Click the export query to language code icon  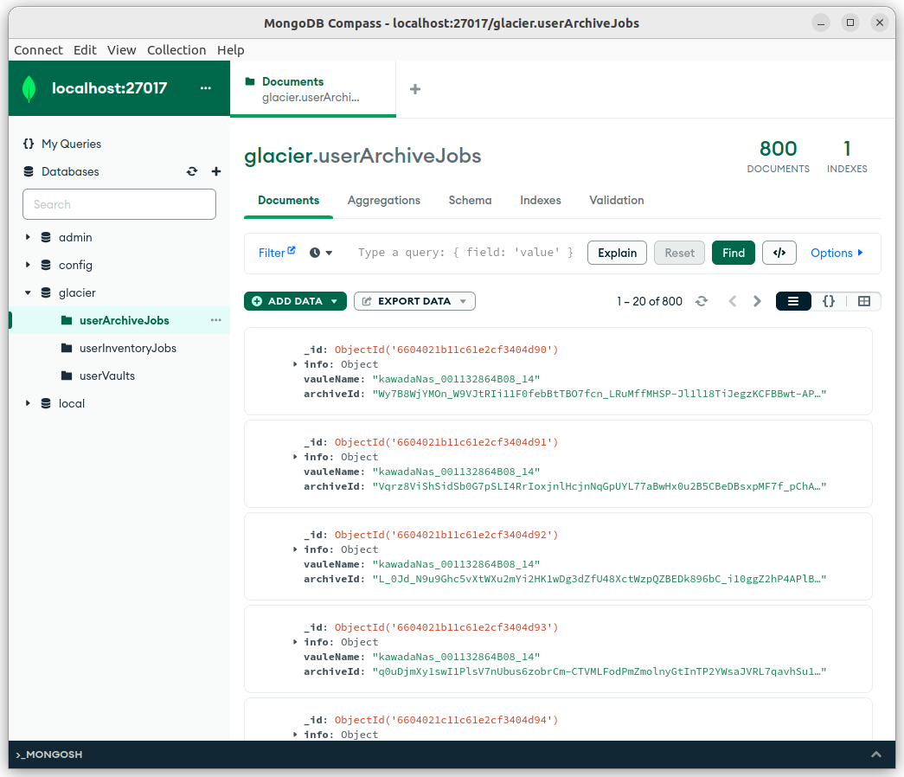[779, 253]
